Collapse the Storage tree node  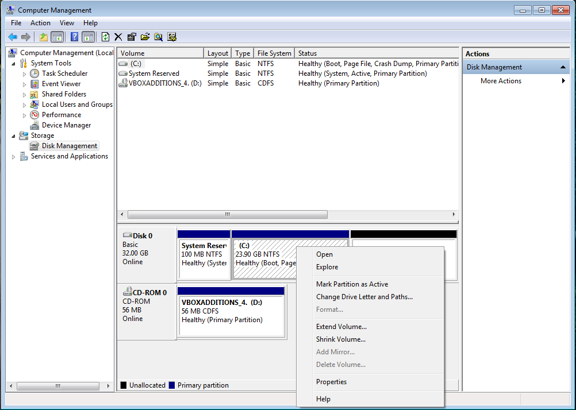click(14, 136)
